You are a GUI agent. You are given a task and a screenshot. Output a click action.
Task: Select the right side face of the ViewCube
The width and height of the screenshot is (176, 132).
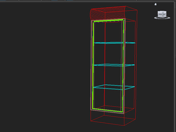165,14
